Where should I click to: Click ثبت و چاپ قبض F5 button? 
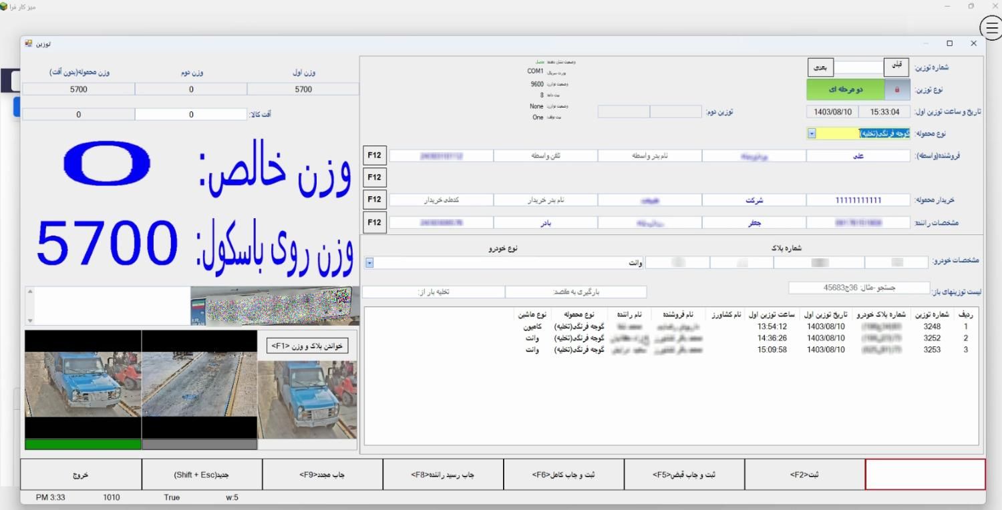[x=684, y=475]
